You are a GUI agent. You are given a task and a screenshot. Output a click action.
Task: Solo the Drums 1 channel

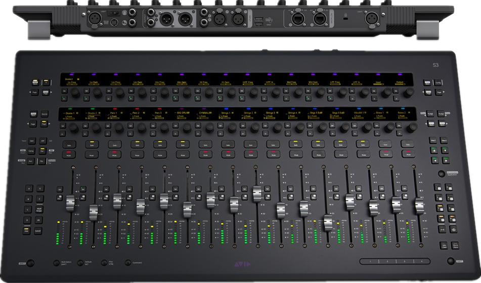pyautogui.click(x=69, y=145)
